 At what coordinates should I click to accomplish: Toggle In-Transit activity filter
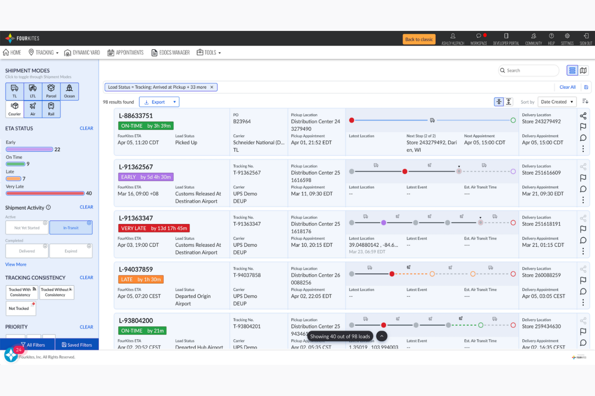click(71, 228)
